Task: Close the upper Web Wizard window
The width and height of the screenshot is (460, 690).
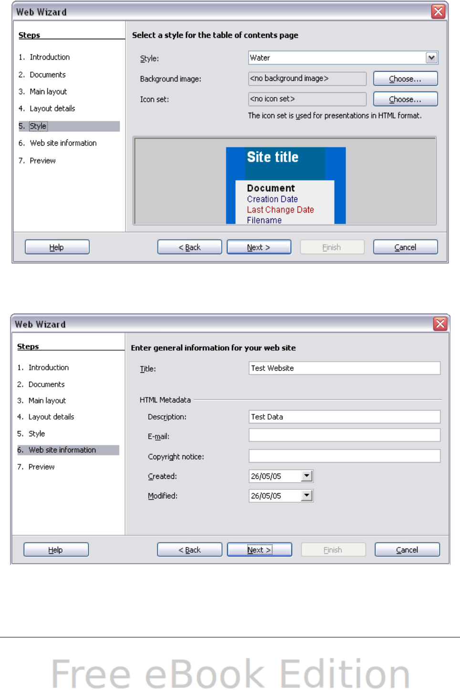Action: 438,11
